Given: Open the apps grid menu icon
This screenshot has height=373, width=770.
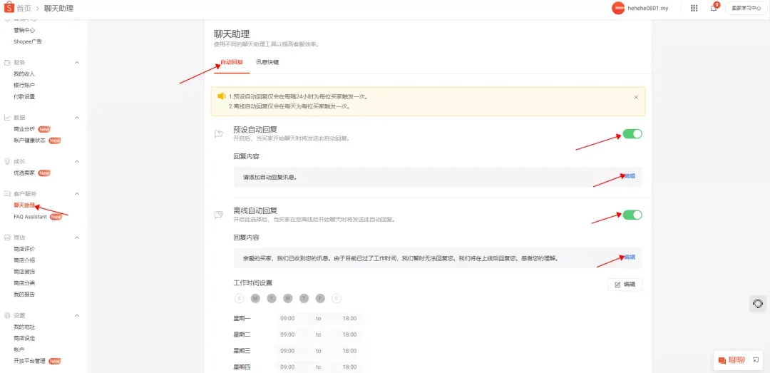Looking at the screenshot, I should (694, 8).
